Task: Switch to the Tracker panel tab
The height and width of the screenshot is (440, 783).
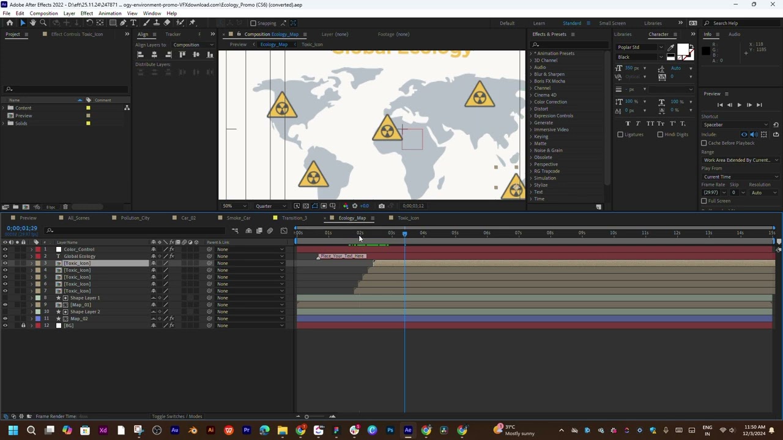Action: (173, 34)
